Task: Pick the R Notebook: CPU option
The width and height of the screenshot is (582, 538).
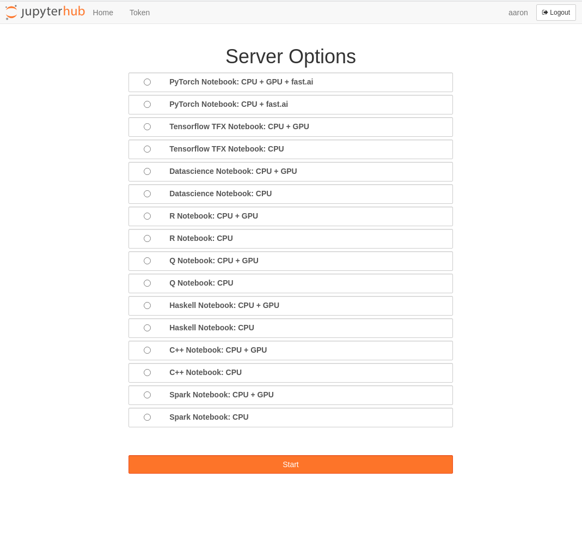Action: click(x=147, y=239)
